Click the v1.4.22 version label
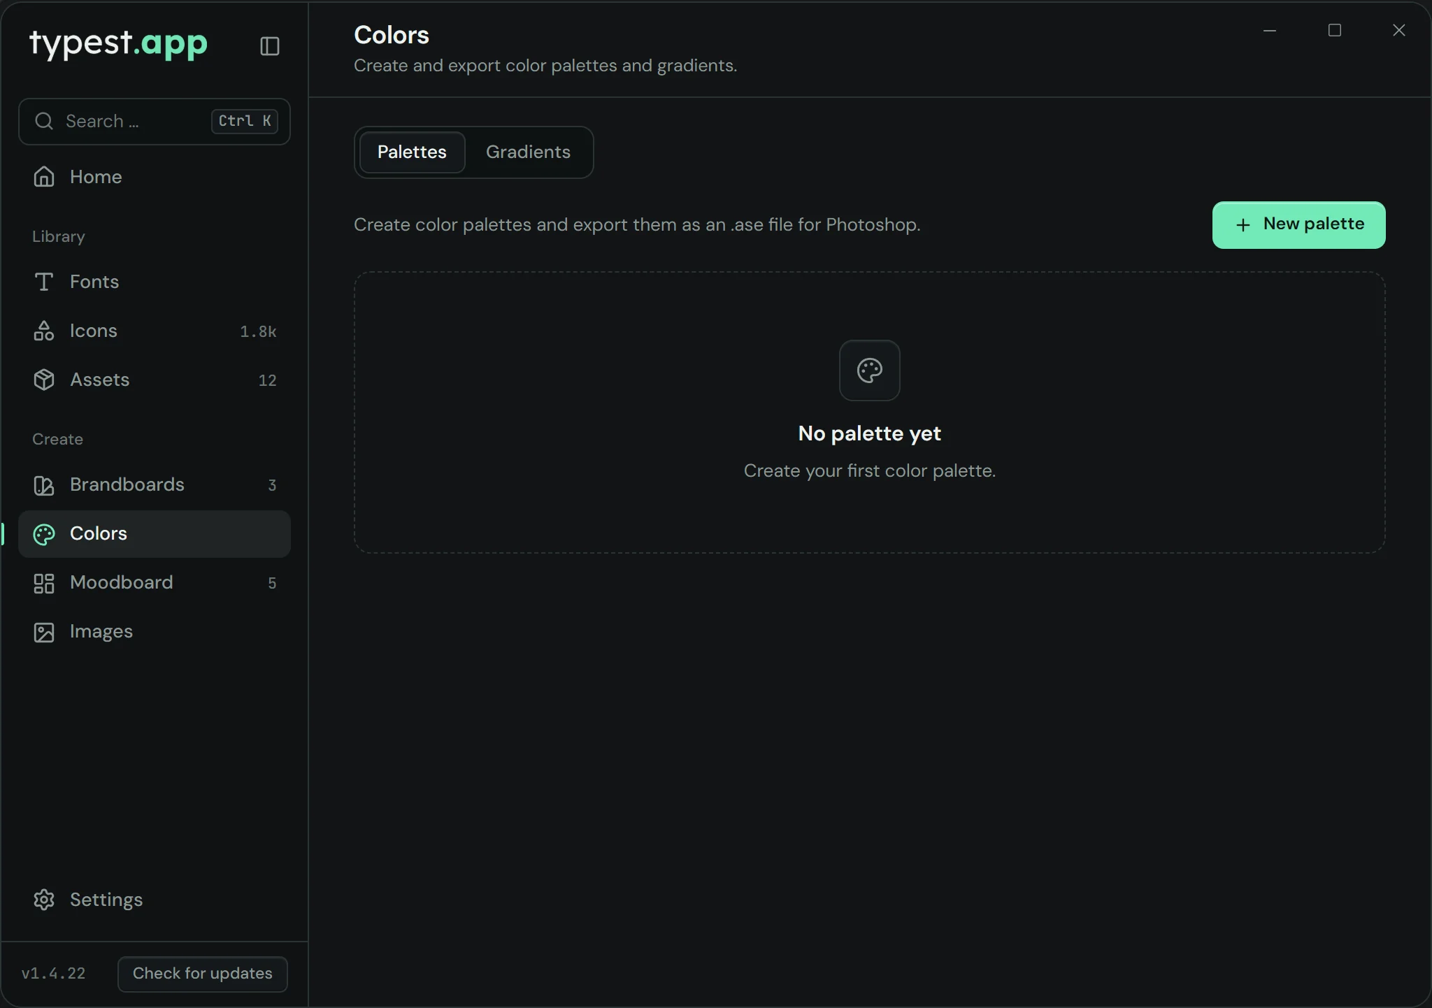1432x1008 pixels. pyautogui.click(x=54, y=974)
